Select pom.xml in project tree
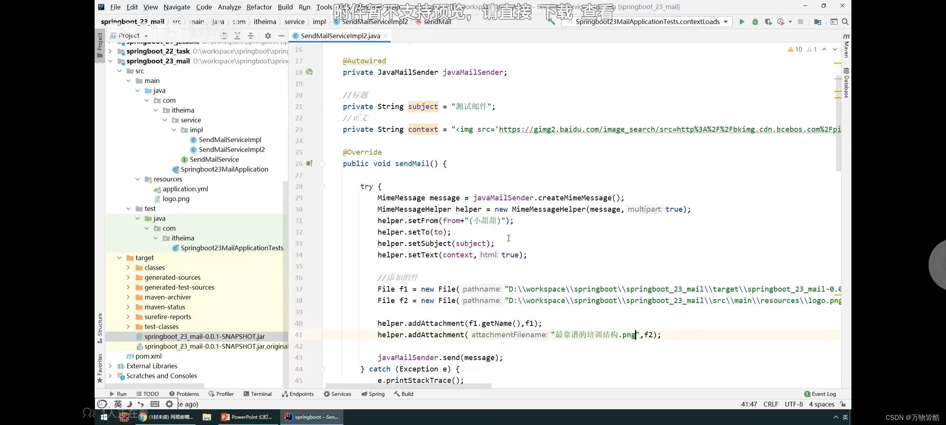The image size is (946, 425). tap(148, 356)
